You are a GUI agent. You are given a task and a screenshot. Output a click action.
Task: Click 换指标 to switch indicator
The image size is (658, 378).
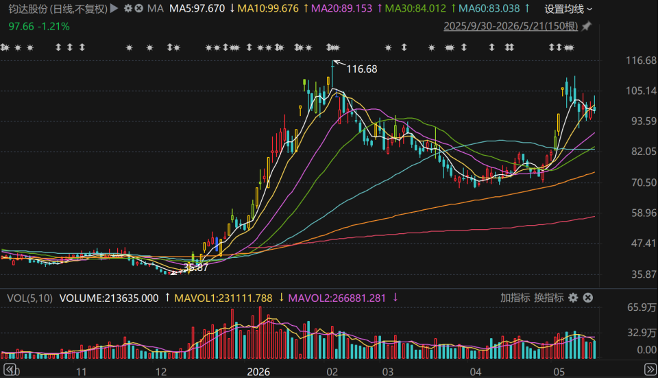pos(549,298)
